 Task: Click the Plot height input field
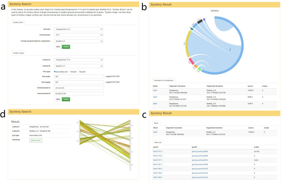tap(79, 82)
